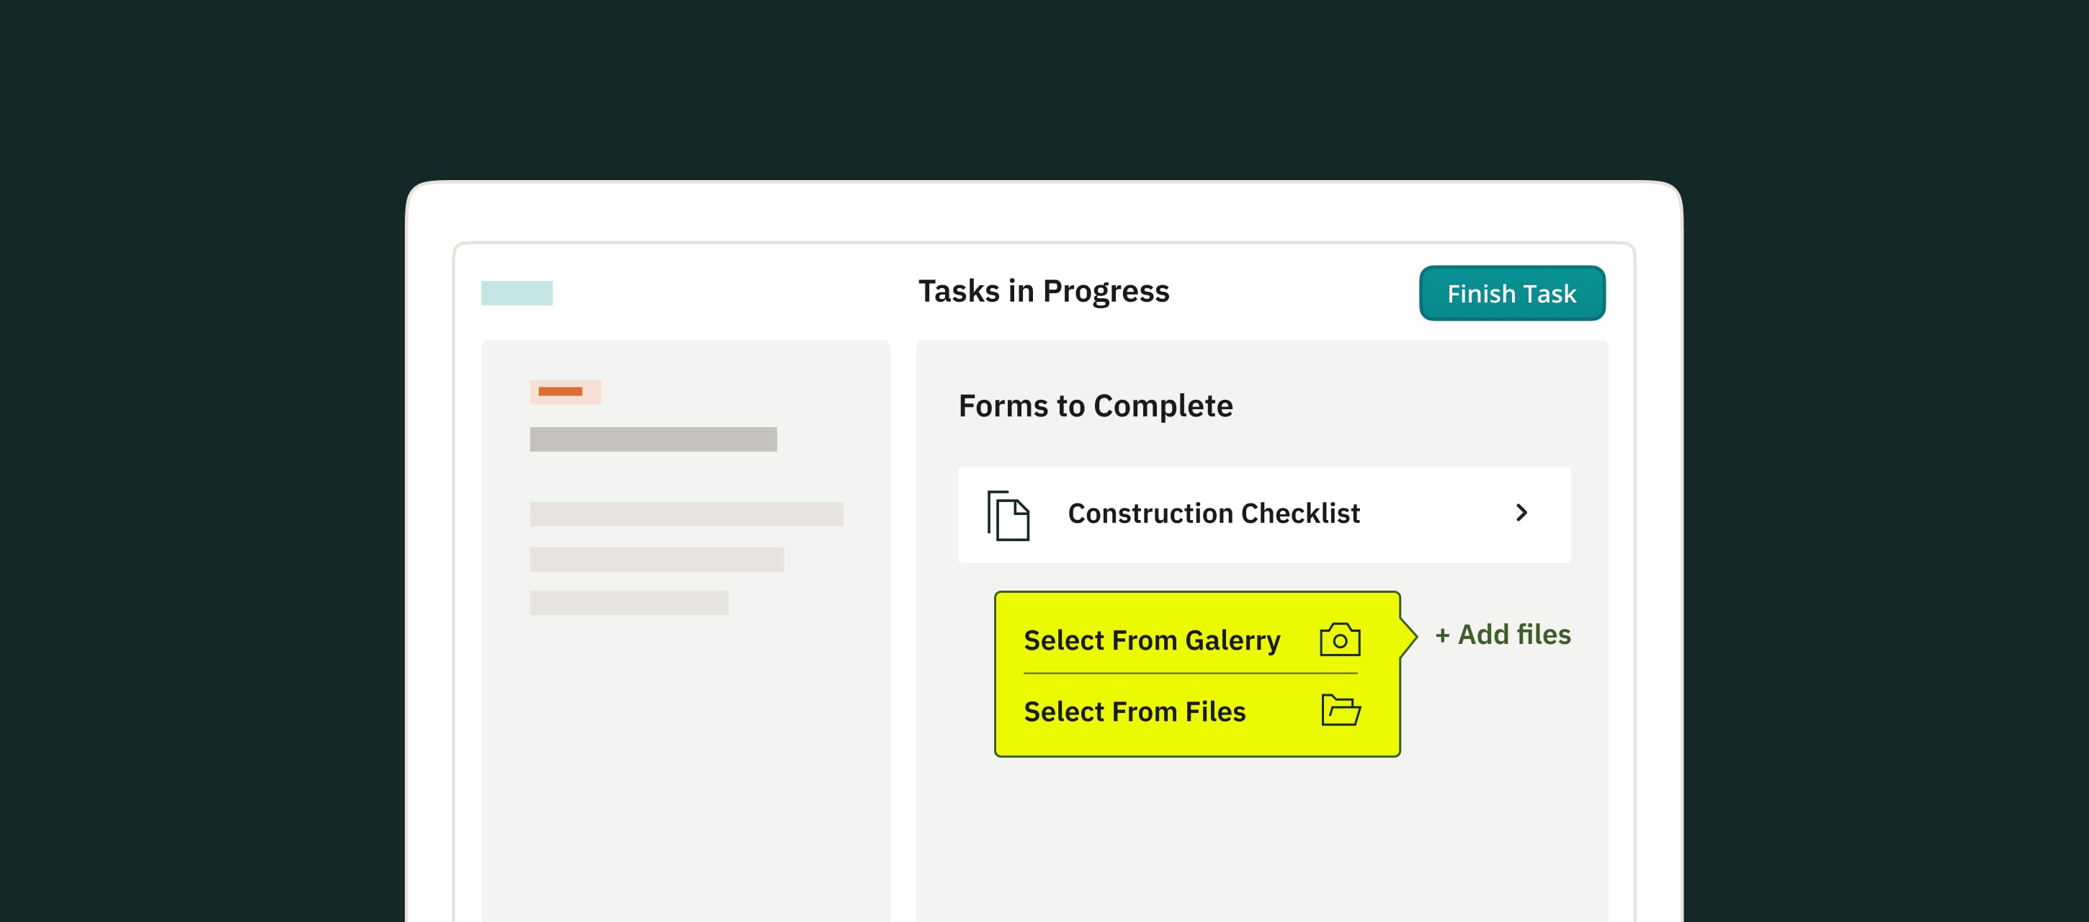Viewport: 2089px width, 922px height.
Task: Click the Tasks in Progress heading
Action: coord(1043,291)
